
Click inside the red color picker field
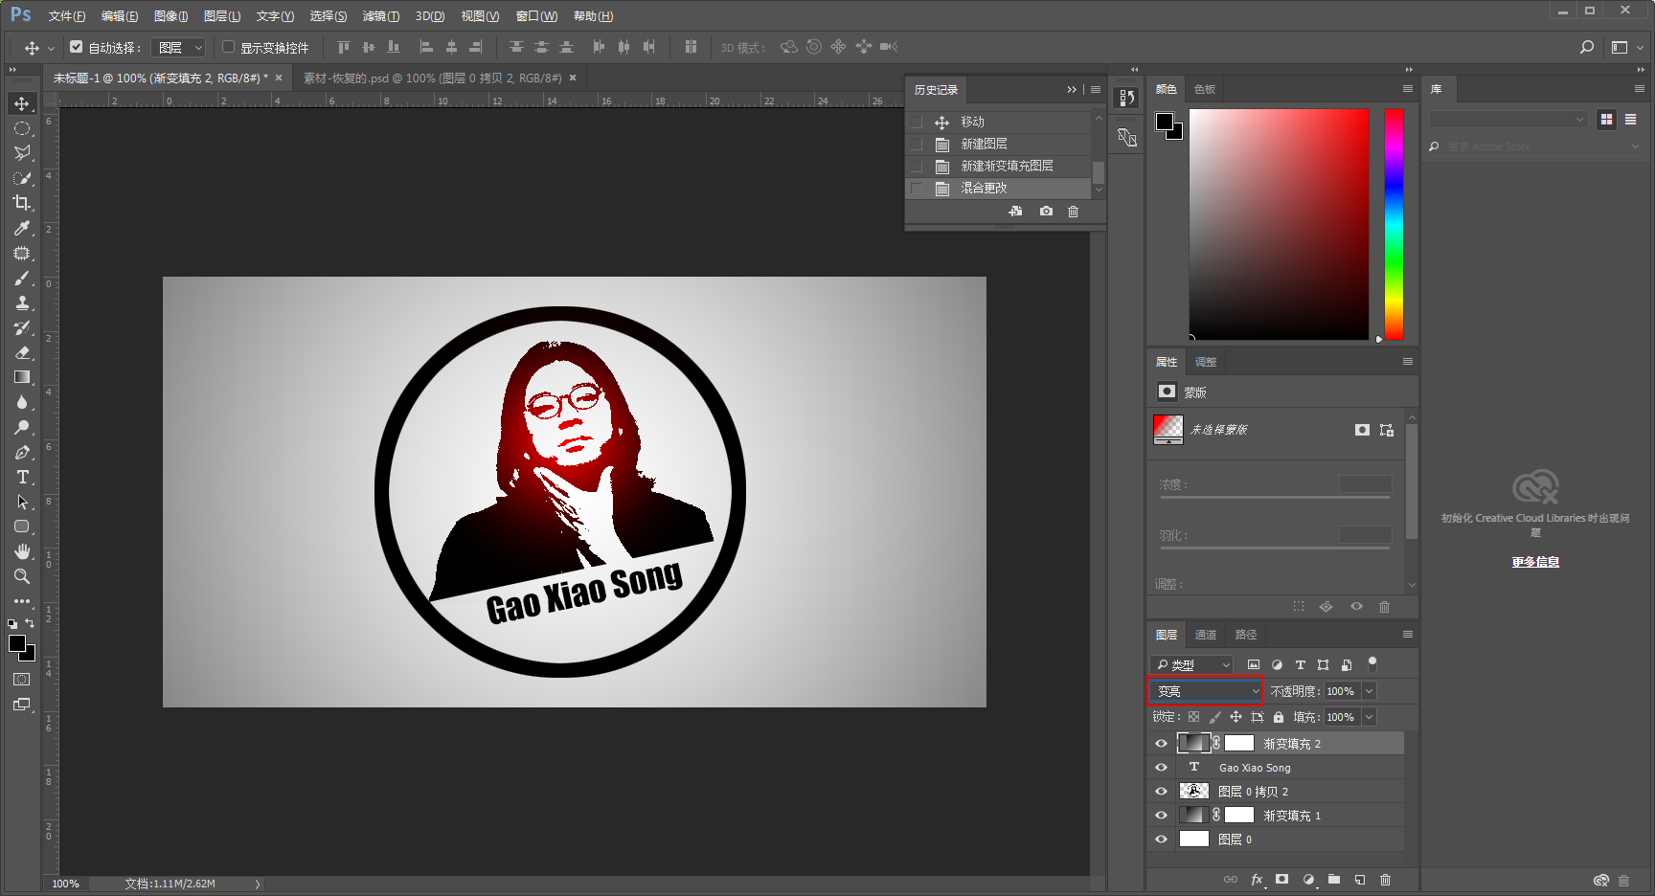point(1279,224)
